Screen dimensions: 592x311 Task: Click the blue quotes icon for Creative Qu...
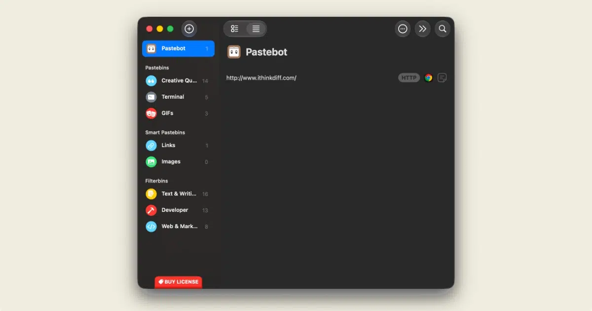(151, 80)
